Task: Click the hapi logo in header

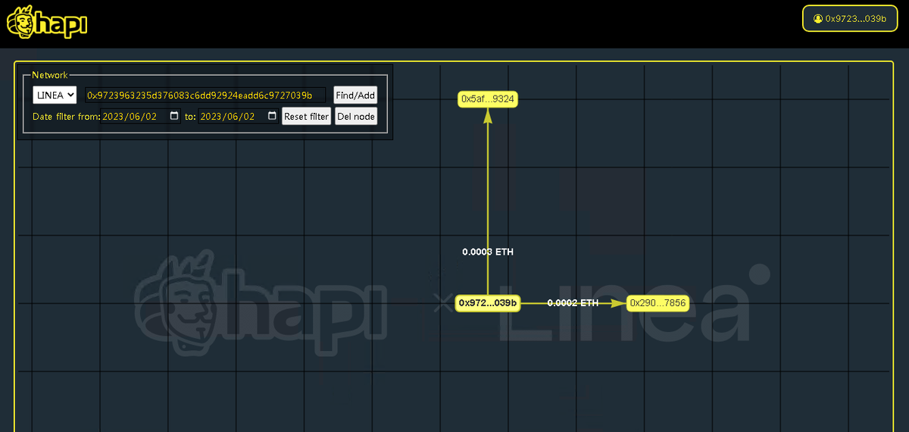Action: pos(47,22)
